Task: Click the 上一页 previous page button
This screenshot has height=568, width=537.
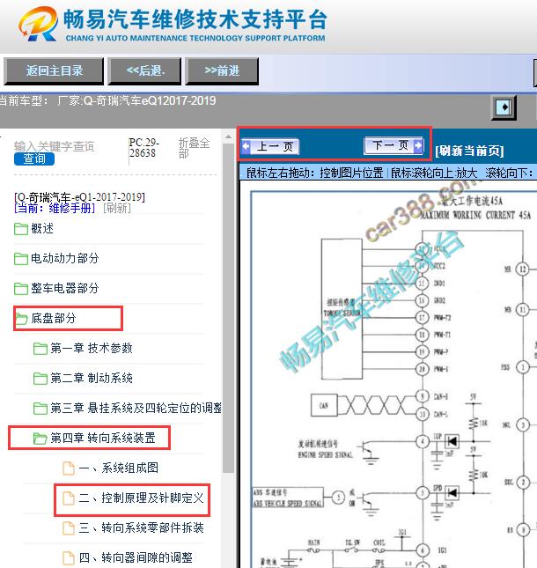Action: click(270, 147)
